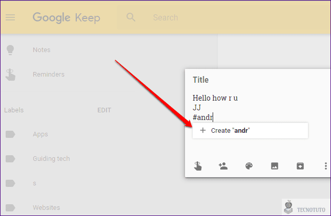Image resolution: width=331 pixels, height=216 pixels.
Task: Open the Websites label
Action: (x=46, y=208)
